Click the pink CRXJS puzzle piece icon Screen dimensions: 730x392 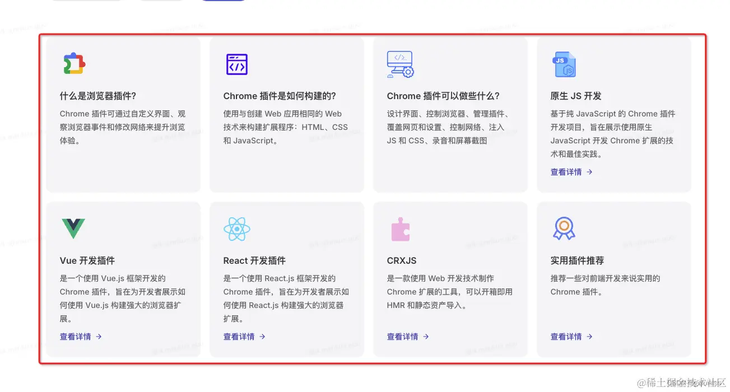click(x=400, y=229)
